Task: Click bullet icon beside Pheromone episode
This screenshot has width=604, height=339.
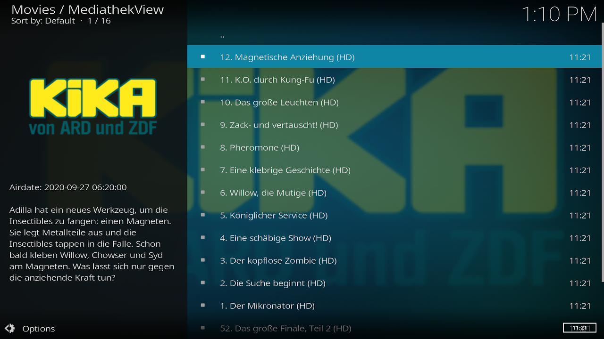Action: 203,147
